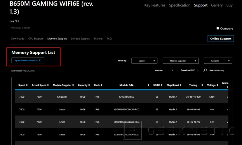Click the Memory Support List heading
Screen dimensions: 242x145
[33, 53]
